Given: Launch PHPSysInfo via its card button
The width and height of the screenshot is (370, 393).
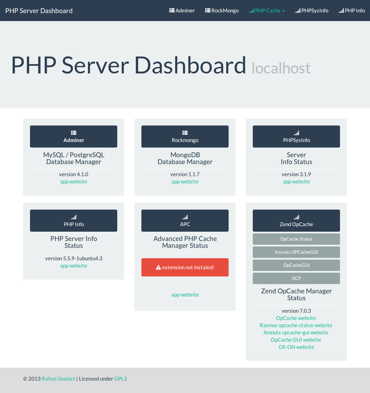Looking at the screenshot, I should click(296, 137).
